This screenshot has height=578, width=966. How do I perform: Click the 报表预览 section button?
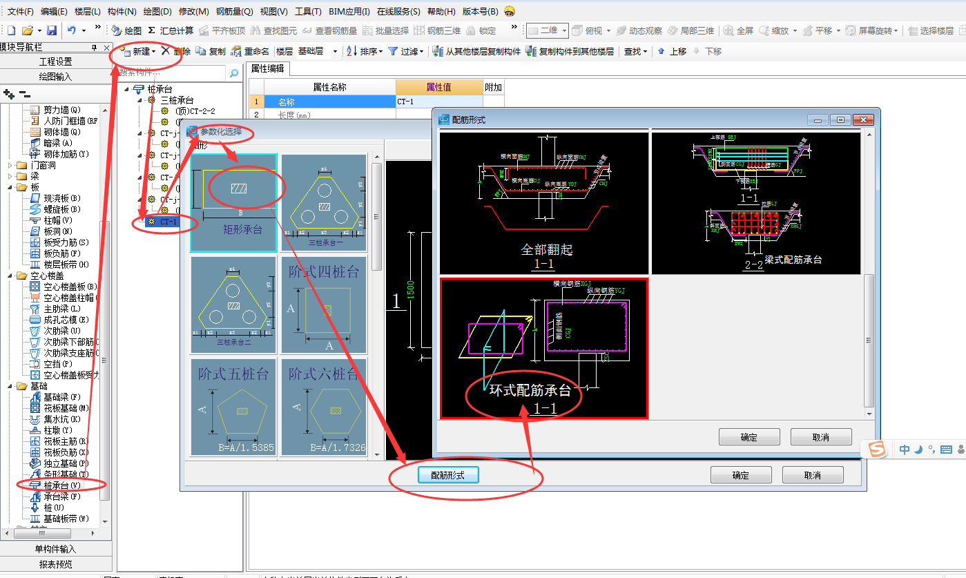coord(55,564)
